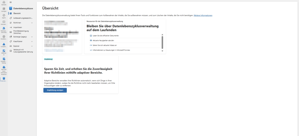Click the resources list scrollbar down arrow

162,51
